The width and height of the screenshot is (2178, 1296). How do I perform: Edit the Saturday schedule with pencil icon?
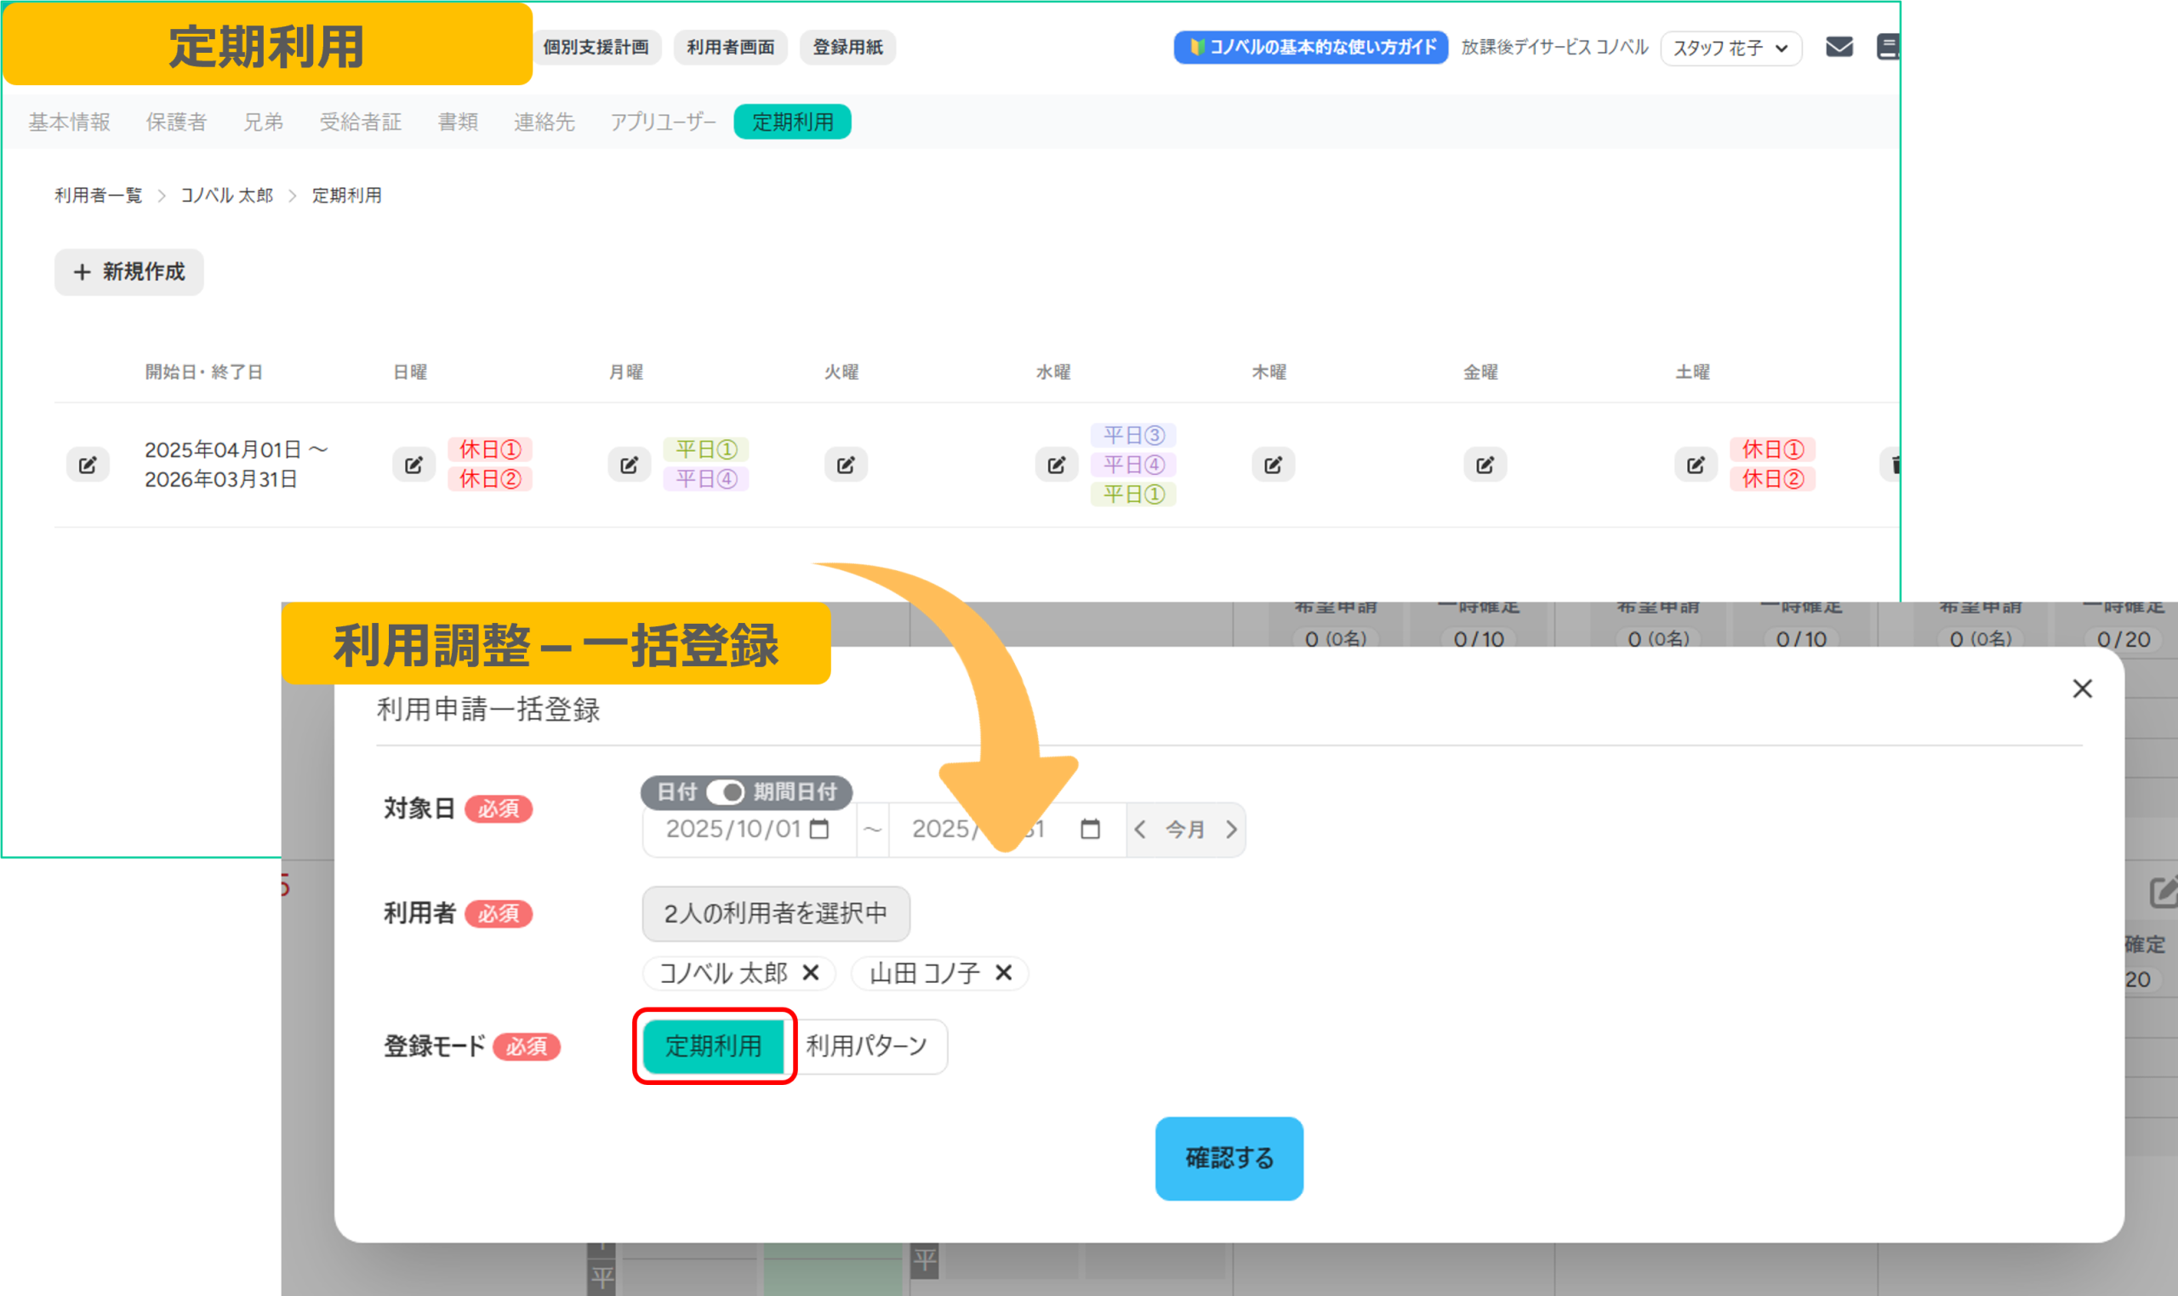click(1696, 465)
